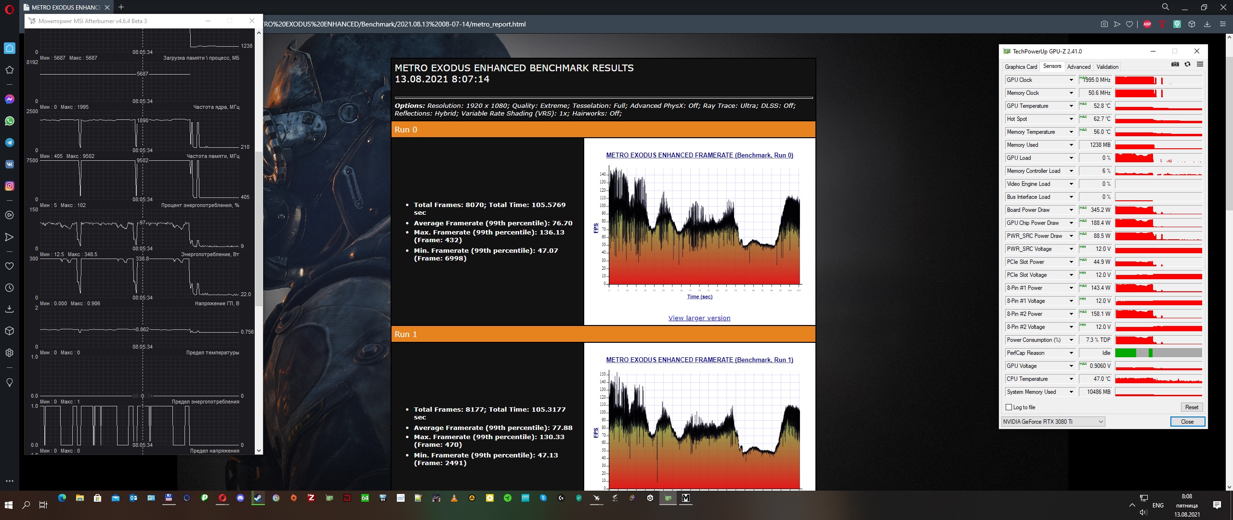Image resolution: width=1233 pixels, height=520 pixels.
Task: Open Opera snapshot camera icon in address bar
Action: (1104, 24)
